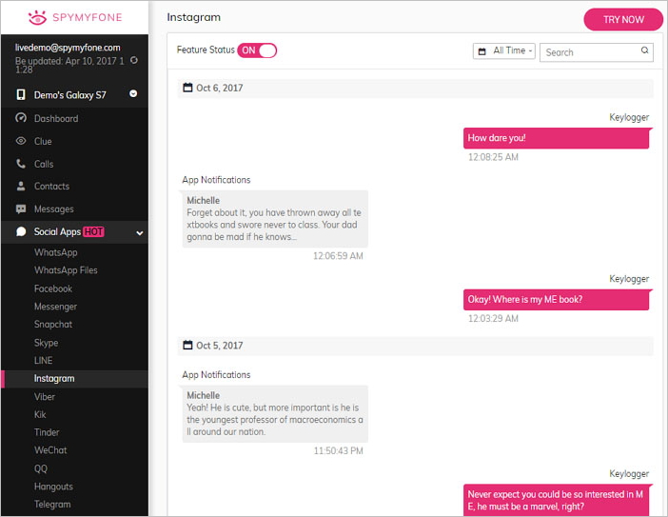Image resolution: width=668 pixels, height=517 pixels.
Task: Select the pink 'How dare you!' message bubble
Action: tap(556, 138)
